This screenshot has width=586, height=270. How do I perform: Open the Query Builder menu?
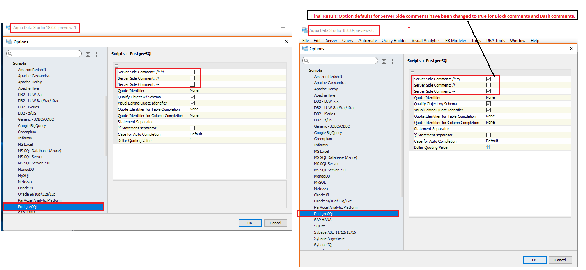coord(394,40)
